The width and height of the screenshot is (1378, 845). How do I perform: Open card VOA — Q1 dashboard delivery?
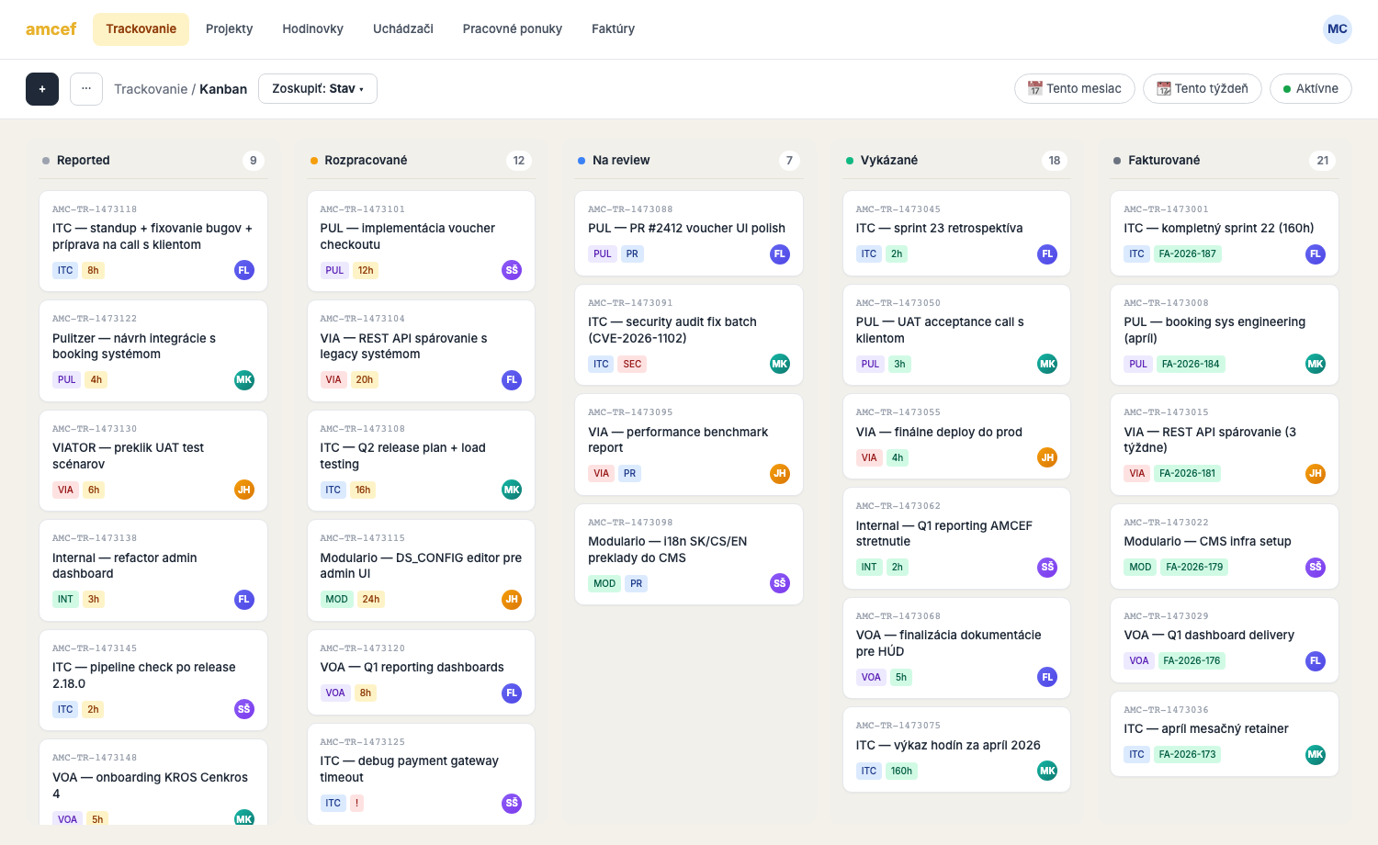point(1225,640)
